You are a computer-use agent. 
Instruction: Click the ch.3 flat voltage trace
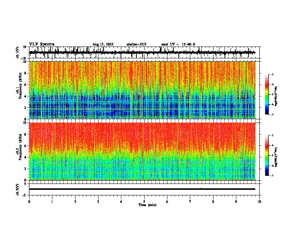click(142, 189)
